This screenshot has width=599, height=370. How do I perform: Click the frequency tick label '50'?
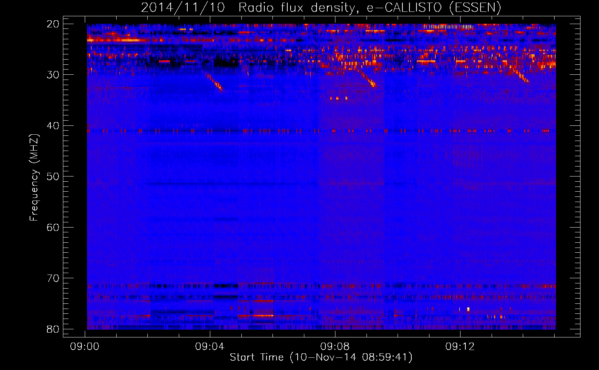coord(53,176)
